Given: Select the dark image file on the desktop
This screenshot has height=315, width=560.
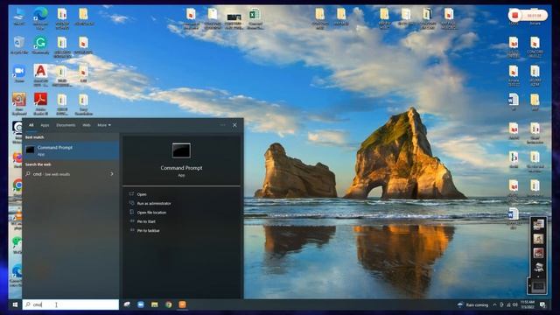Looking at the screenshot, I should (234, 19).
